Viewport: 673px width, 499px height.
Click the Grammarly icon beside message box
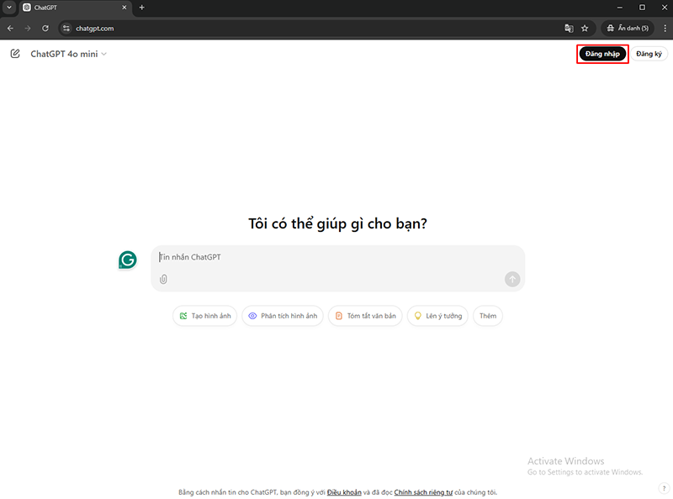[128, 260]
